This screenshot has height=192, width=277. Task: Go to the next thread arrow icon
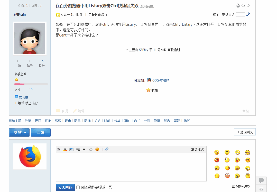click(248, 6)
